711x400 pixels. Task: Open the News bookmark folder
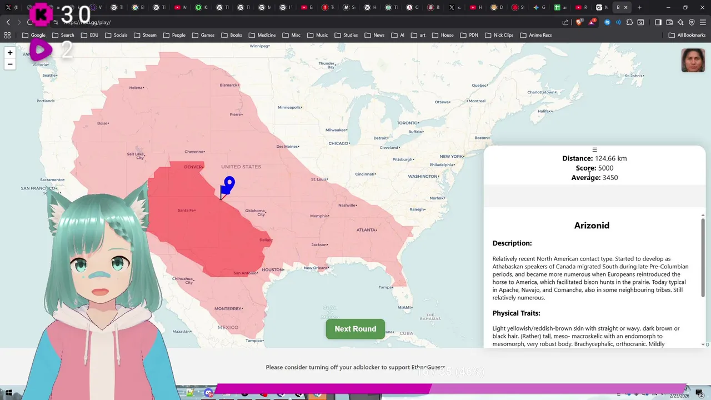pos(374,35)
